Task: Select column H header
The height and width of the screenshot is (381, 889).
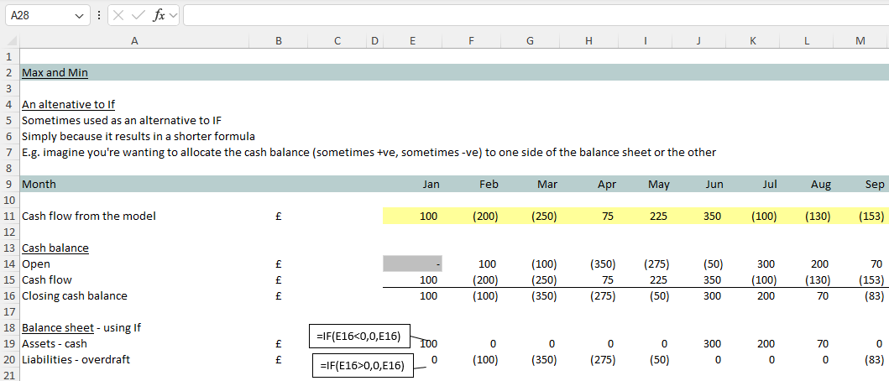Action: click(x=588, y=40)
